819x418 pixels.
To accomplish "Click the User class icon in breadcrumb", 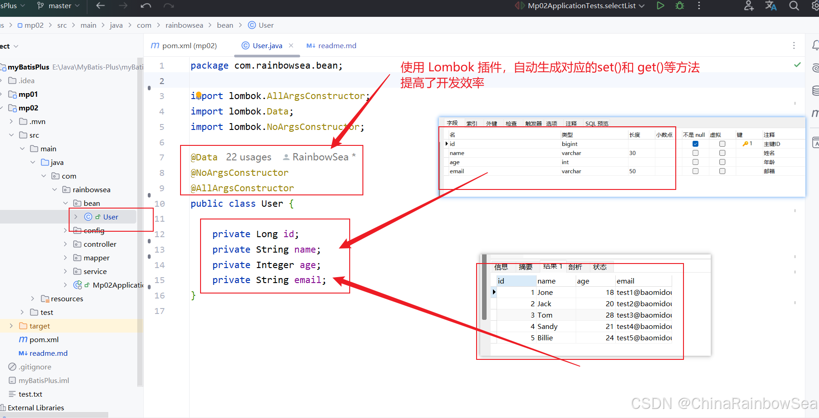I will (252, 25).
